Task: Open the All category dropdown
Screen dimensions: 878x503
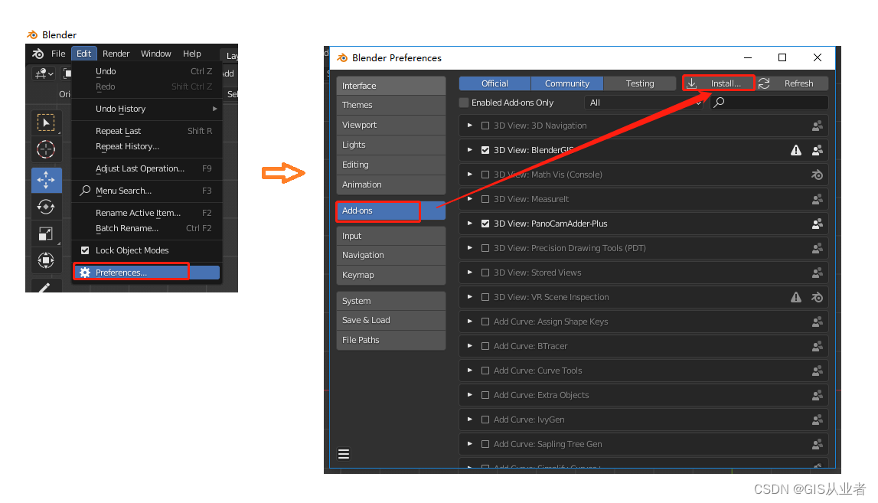Action: 644,103
